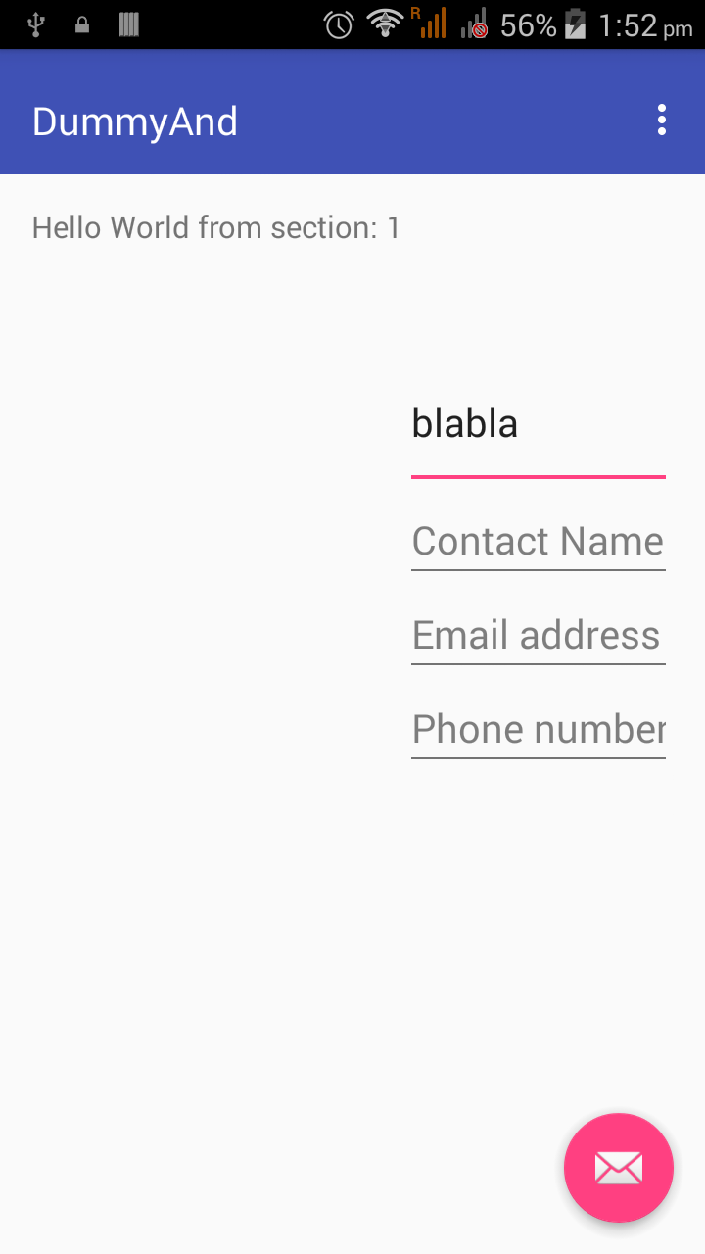Tap the barcode icon in status bar
705x1254 pixels.
[128, 24]
